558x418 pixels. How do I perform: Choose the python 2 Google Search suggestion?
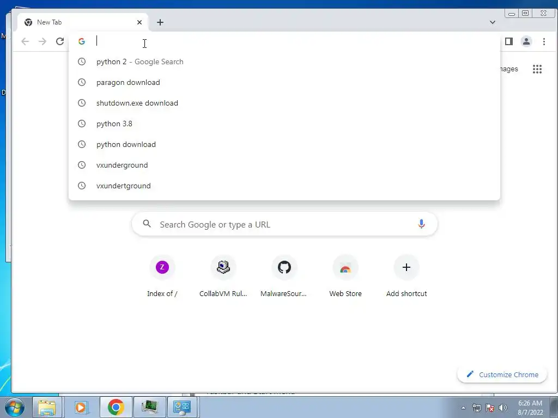[x=284, y=62]
